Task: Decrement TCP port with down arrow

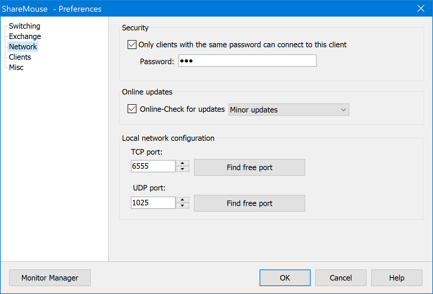Action: point(182,169)
